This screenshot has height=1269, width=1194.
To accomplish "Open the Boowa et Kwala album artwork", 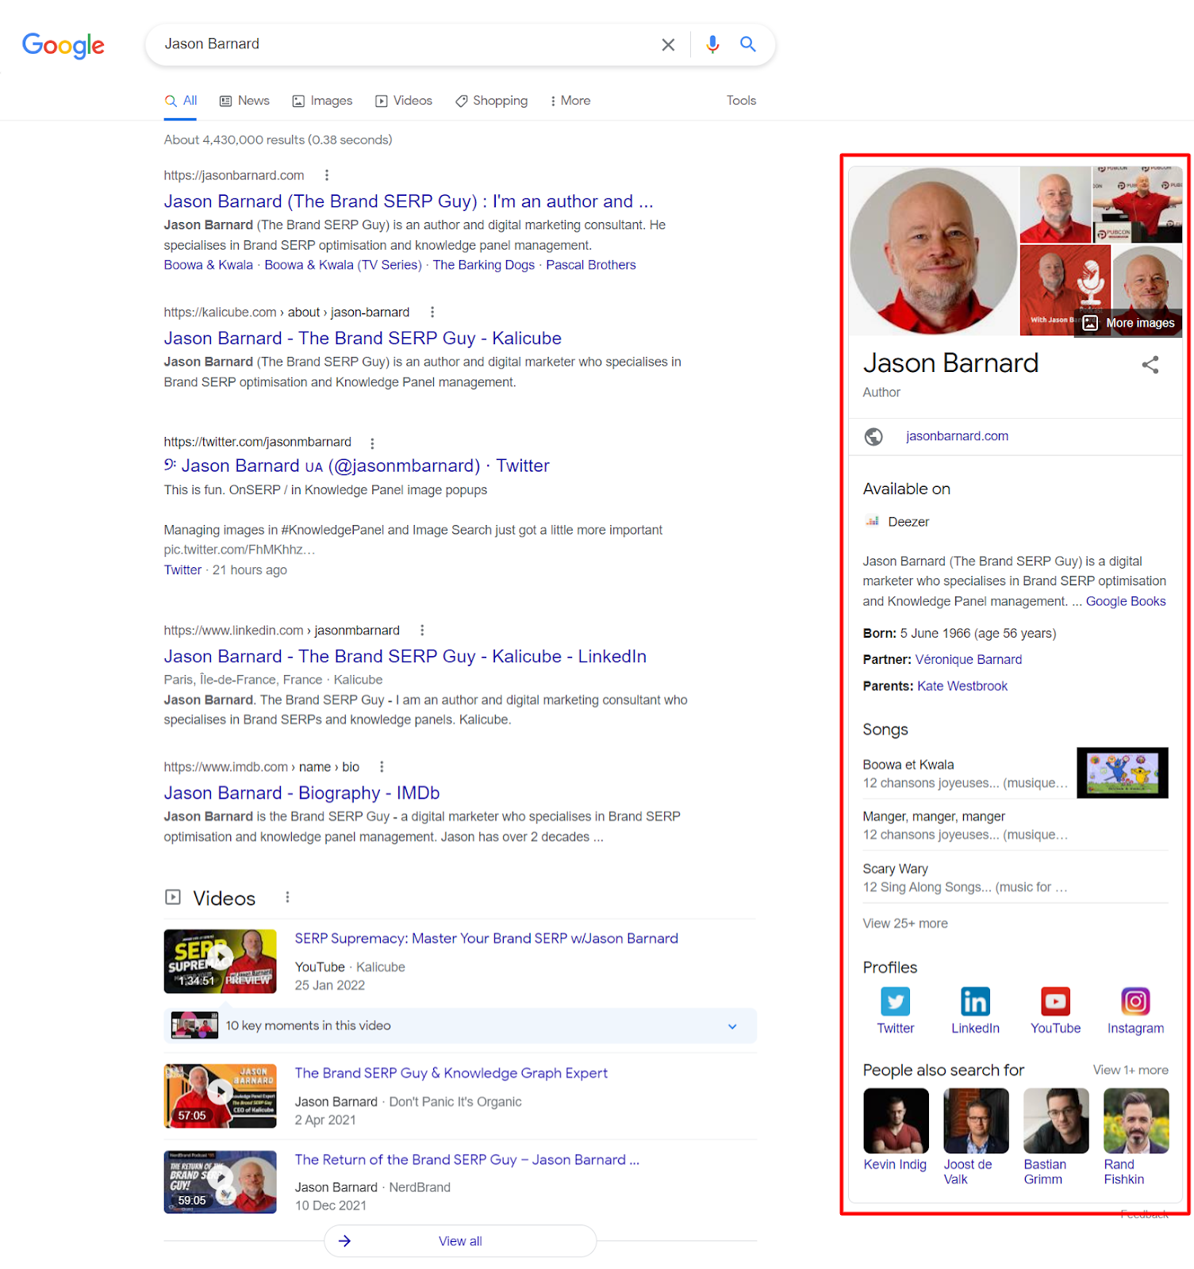I will [x=1123, y=773].
